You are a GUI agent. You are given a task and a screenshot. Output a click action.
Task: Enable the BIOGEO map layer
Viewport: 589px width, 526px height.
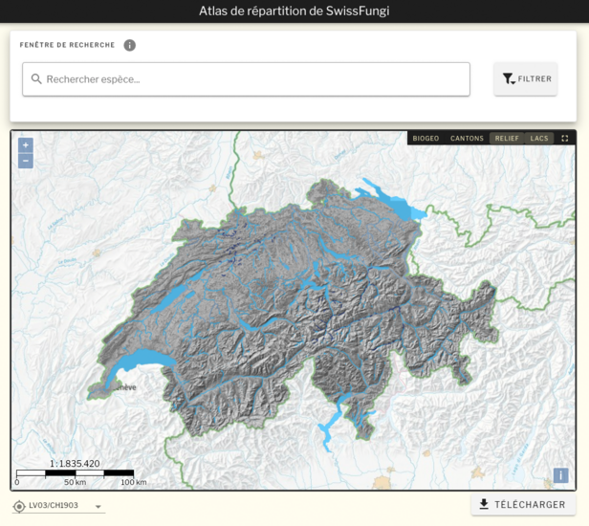click(x=425, y=139)
